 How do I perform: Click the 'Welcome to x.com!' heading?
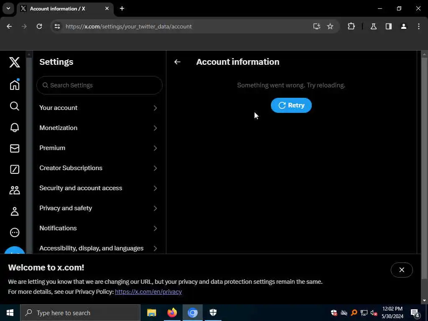point(46,267)
